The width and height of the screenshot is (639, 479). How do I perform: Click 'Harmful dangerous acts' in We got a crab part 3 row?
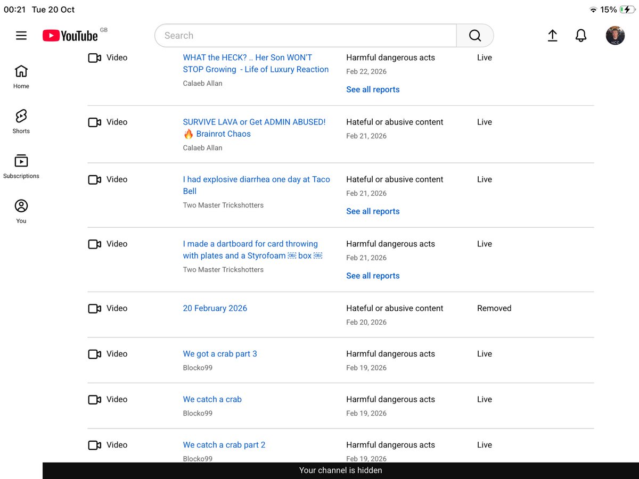pos(390,354)
